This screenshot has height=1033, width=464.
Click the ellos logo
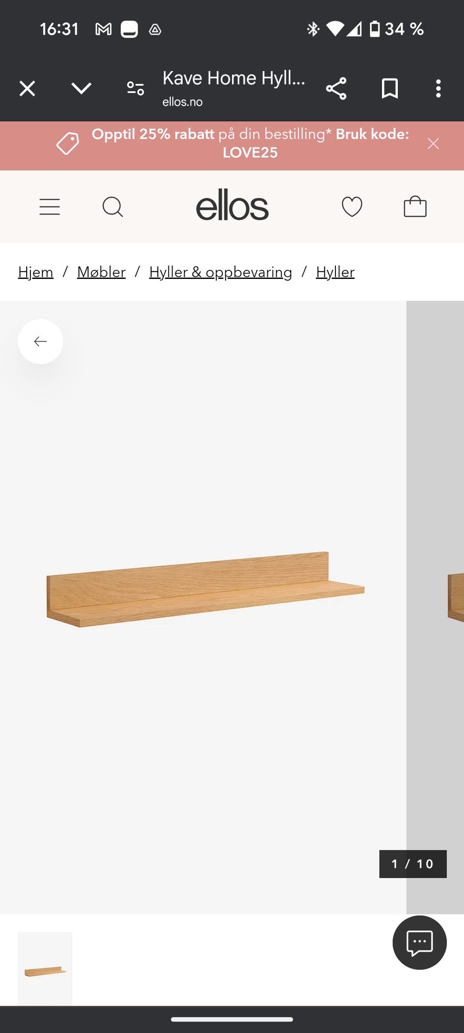pos(232,205)
